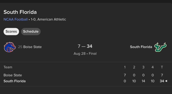Screen dimensions: 172x94
Task: Click South Florida row in score table
Action: [x=85, y=81]
